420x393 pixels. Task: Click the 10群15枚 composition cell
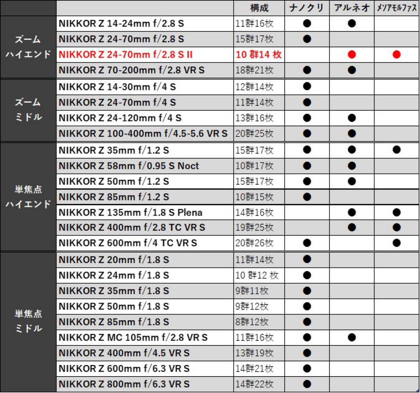coord(259,197)
